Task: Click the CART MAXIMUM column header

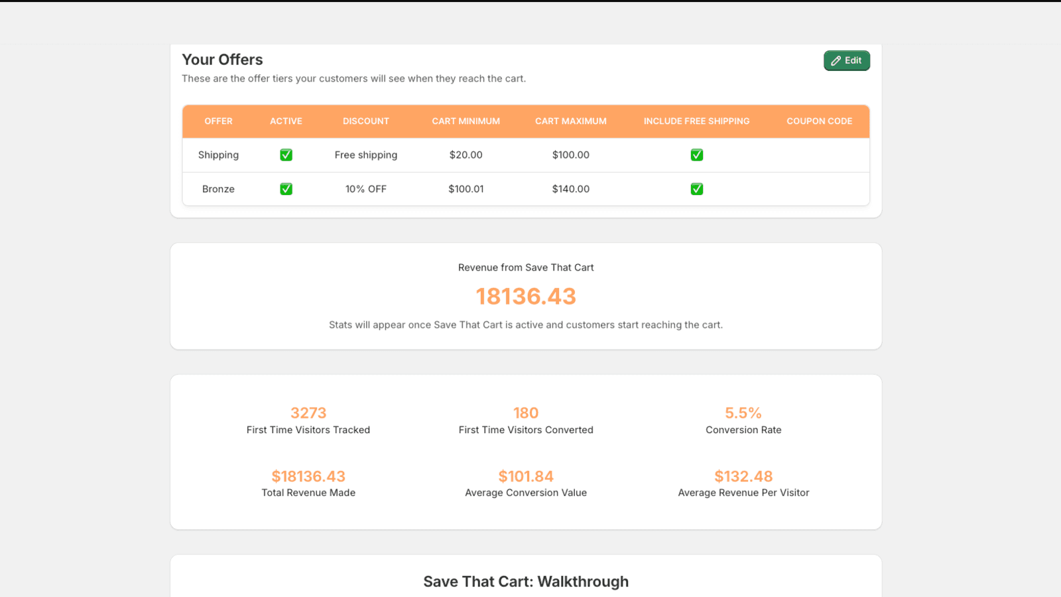Action: click(571, 121)
